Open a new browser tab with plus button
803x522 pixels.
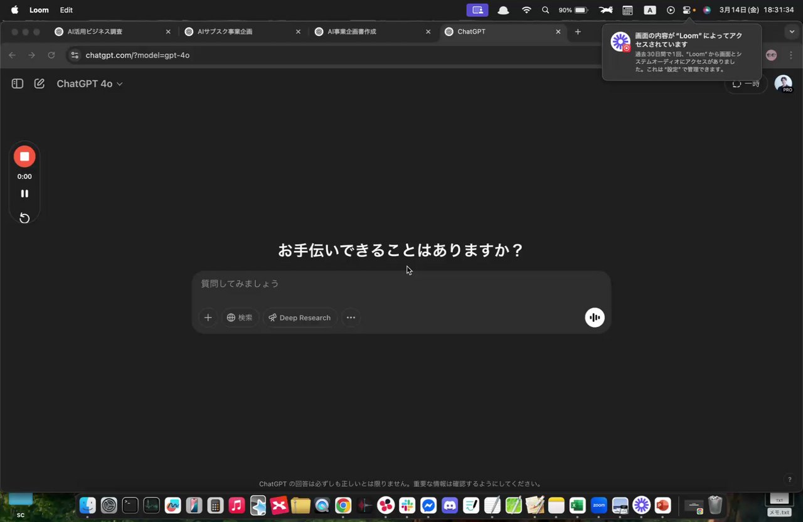point(578,31)
